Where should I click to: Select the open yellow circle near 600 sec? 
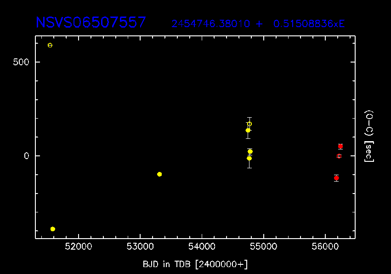(50, 45)
